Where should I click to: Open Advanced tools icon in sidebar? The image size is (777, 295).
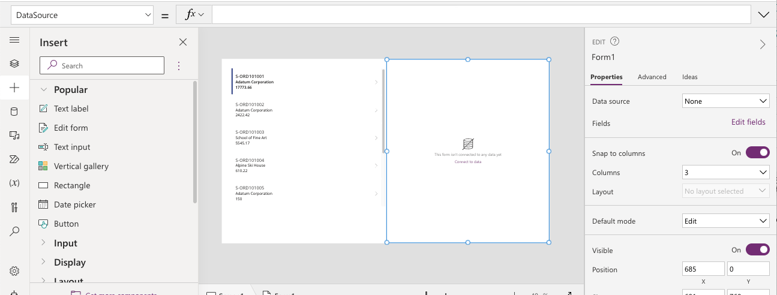(14, 207)
